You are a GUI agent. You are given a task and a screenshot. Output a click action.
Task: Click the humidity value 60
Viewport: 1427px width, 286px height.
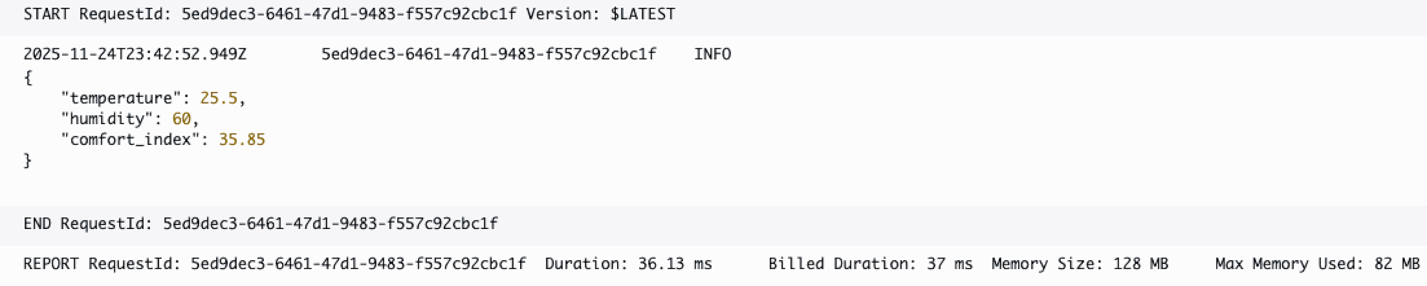(181, 119)
